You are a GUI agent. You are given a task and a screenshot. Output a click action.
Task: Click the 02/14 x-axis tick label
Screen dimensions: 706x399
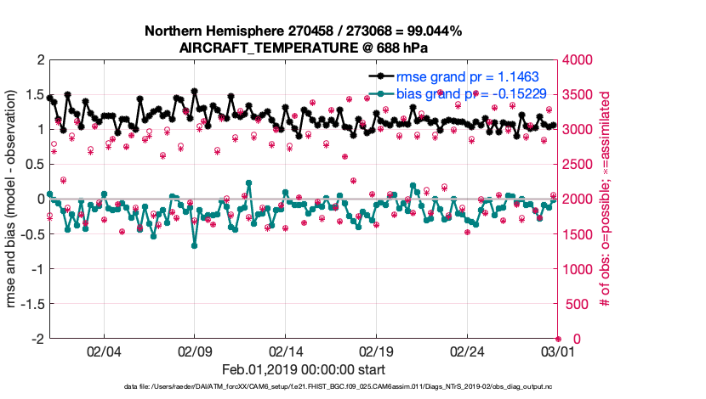point(286,351)
